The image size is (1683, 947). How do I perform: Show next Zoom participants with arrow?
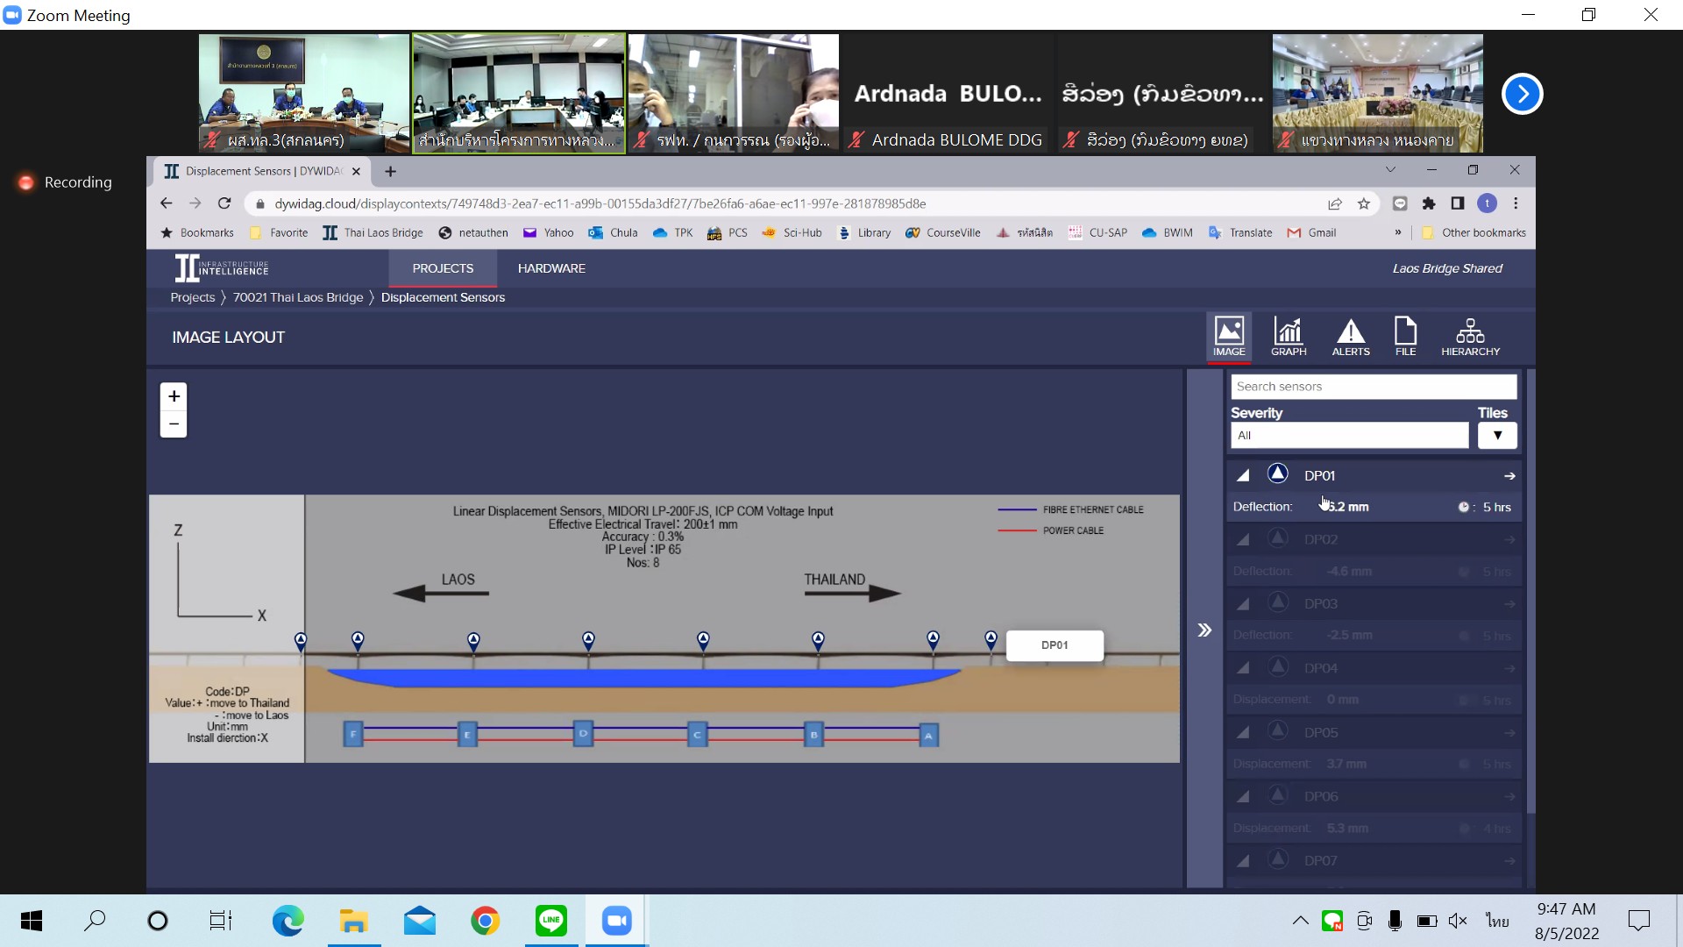[x=1522, y=94]
